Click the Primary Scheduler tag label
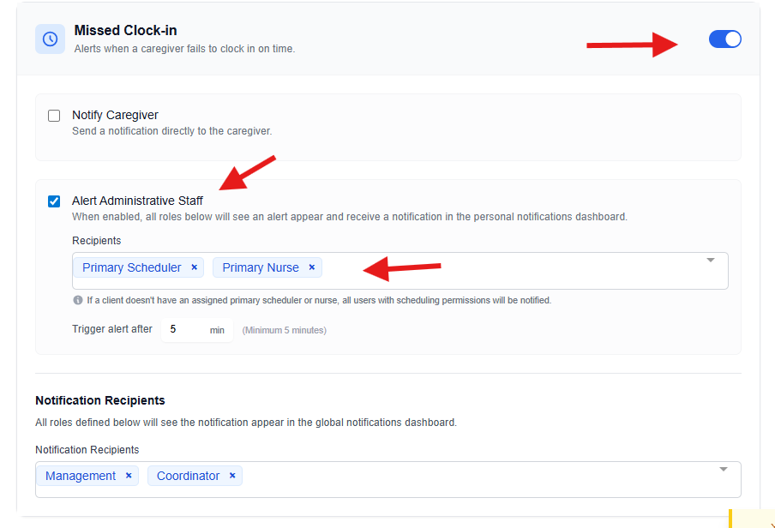The image size is (775, 528). click(131, 267)
